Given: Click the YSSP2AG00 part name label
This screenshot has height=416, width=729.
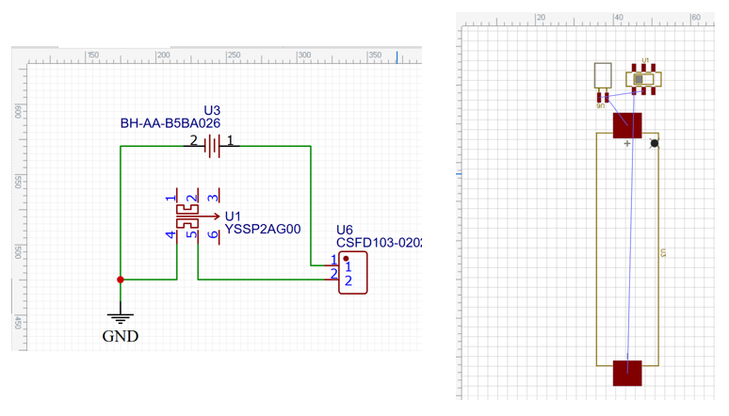Looking at the screenshot, I should [x=263, y=229].
